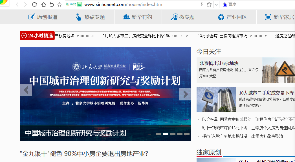This screenshot has height=162, width=295.
Task: Open the 原创报道 nav tab
Action: (x=43, y=17)
